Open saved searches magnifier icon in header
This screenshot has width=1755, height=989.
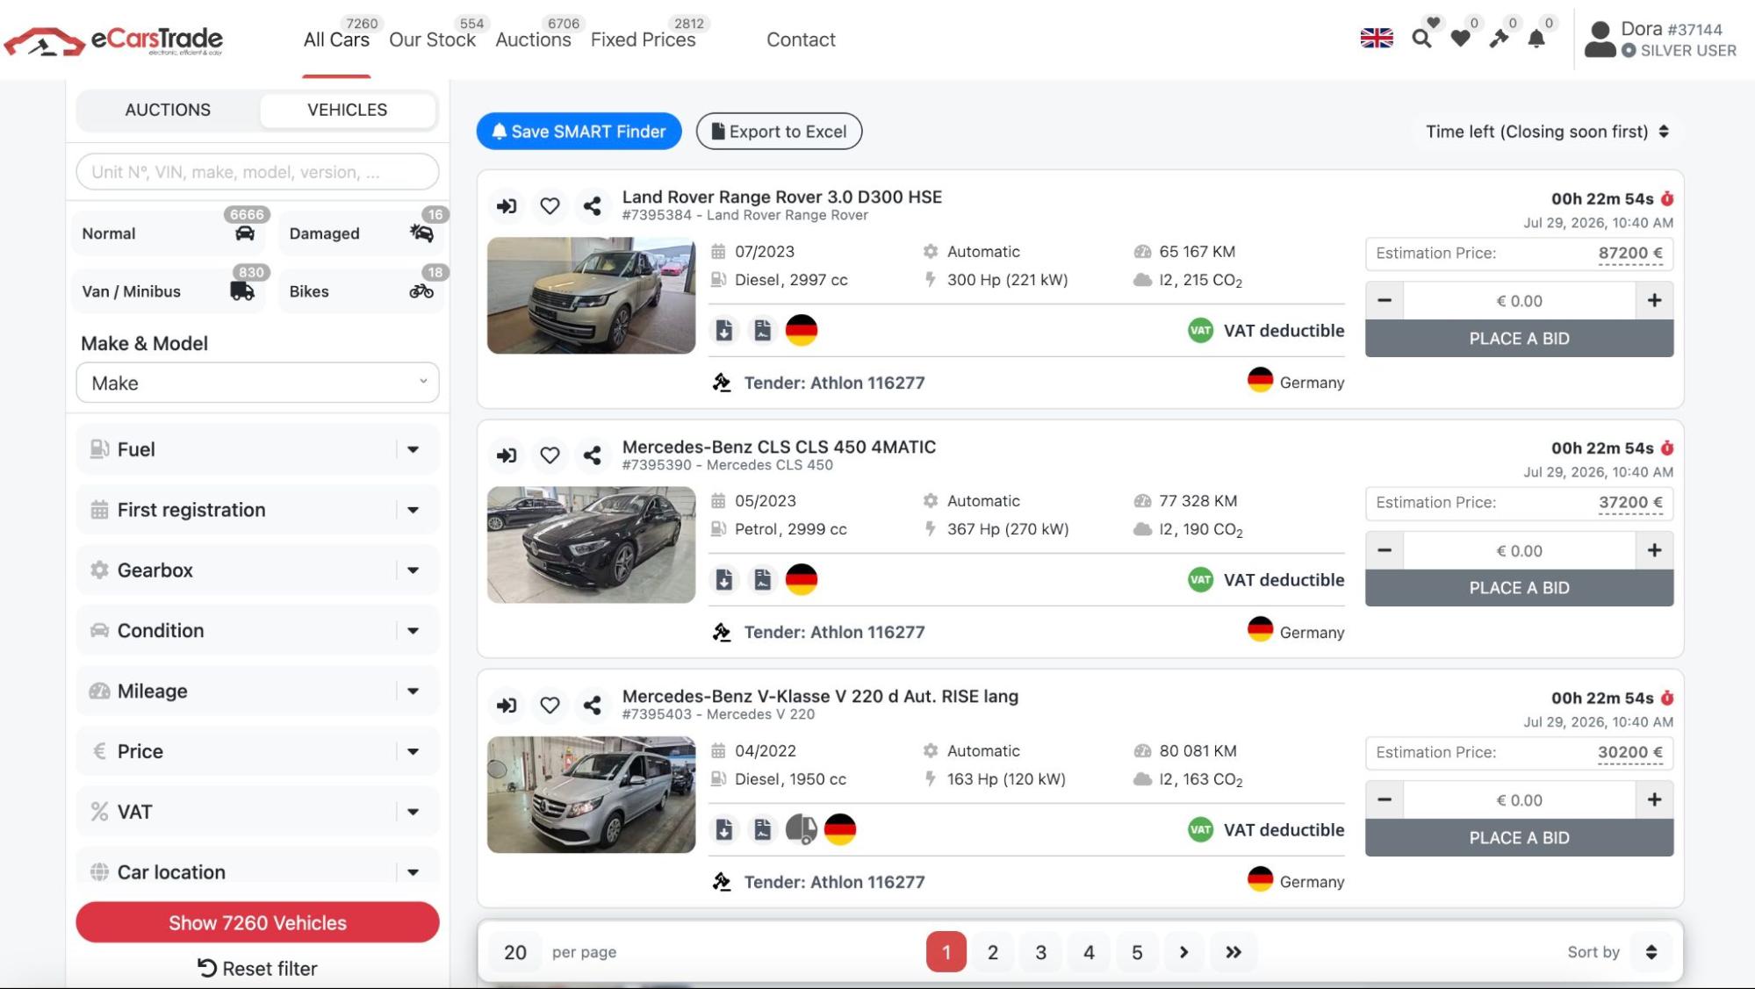pyautogui.click(x=1421, y=39)
